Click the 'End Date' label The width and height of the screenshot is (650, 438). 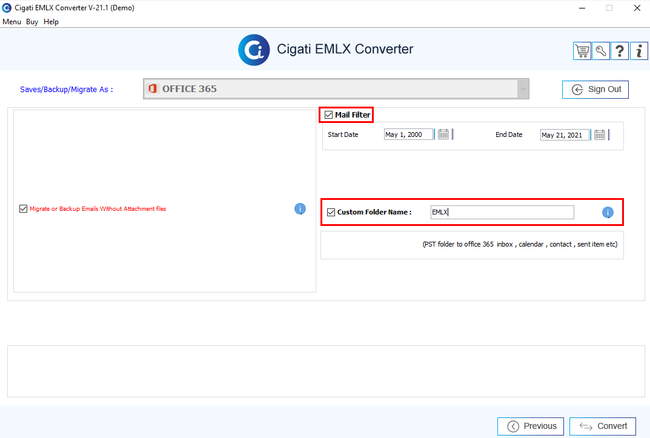[509, 134]
